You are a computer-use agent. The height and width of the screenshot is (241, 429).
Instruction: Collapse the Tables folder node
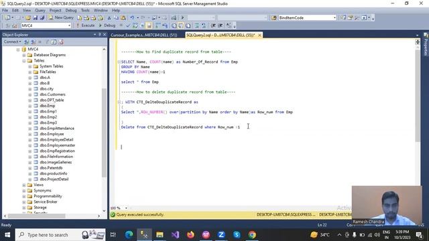24,61
